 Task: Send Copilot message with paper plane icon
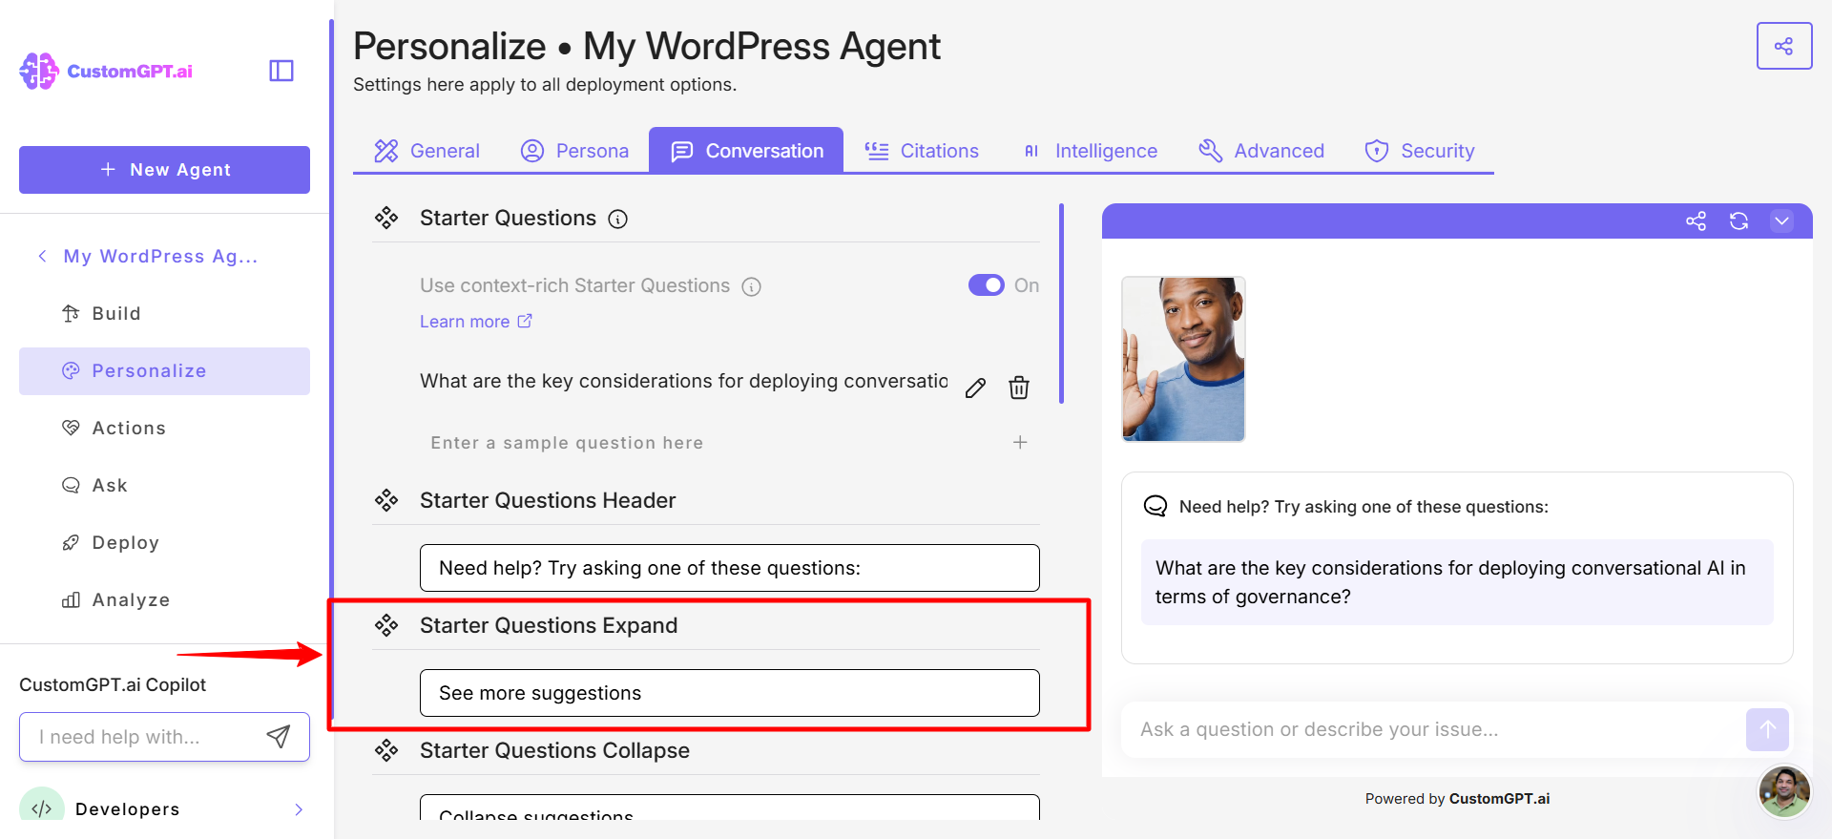point(278,736)
